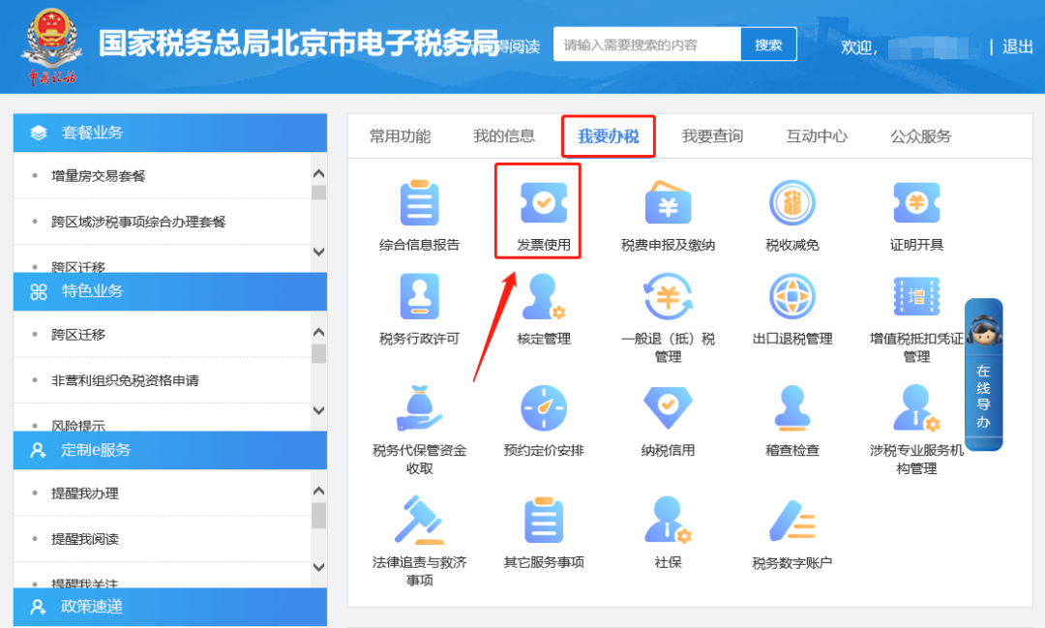
Task: Click down arrow in 特色业务 list scrollbar
Action: 318,410
